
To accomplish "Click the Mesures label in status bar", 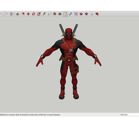I will pos(124,115).
